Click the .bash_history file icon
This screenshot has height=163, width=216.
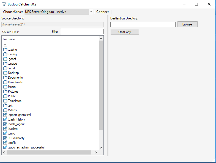pos(5,119)
